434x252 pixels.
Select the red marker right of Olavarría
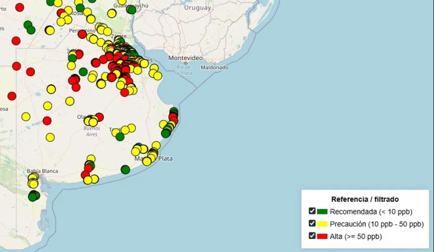[x=99, y=117]
